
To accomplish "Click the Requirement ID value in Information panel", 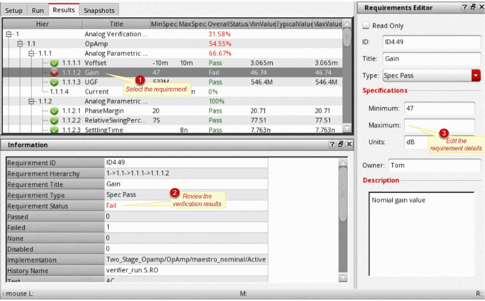I will click(115, 162).
